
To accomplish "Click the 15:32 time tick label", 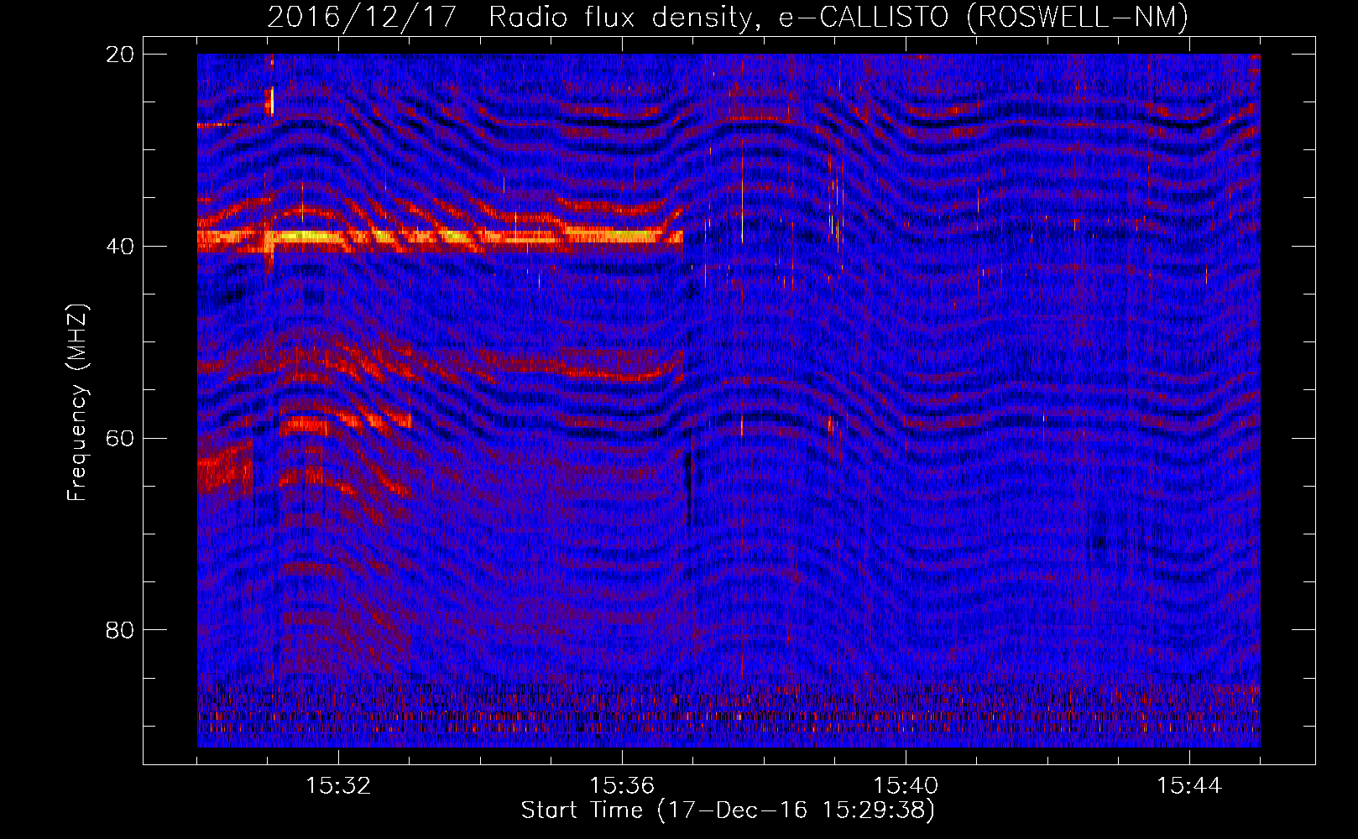I will click(x=338, y=786).
